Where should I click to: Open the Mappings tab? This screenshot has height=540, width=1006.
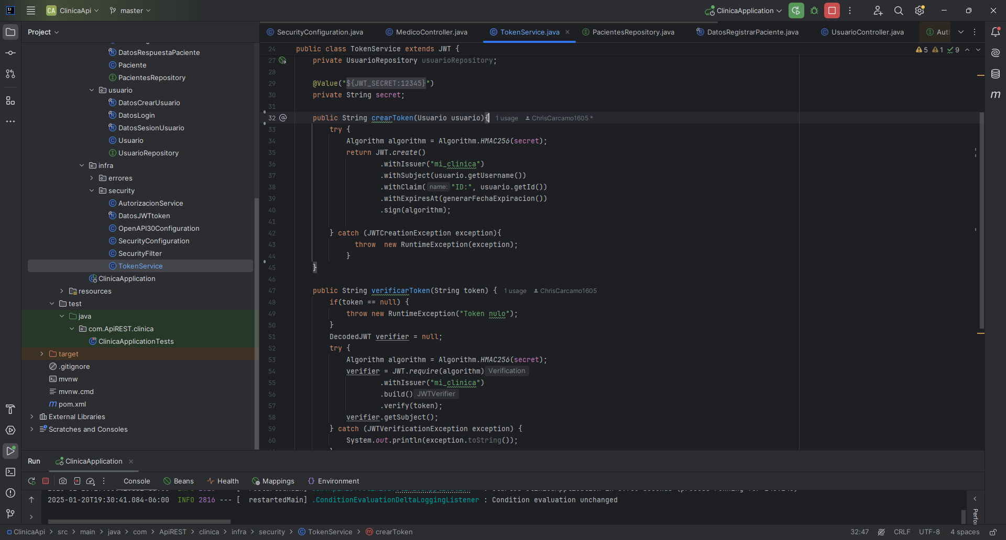coord(273,481)
